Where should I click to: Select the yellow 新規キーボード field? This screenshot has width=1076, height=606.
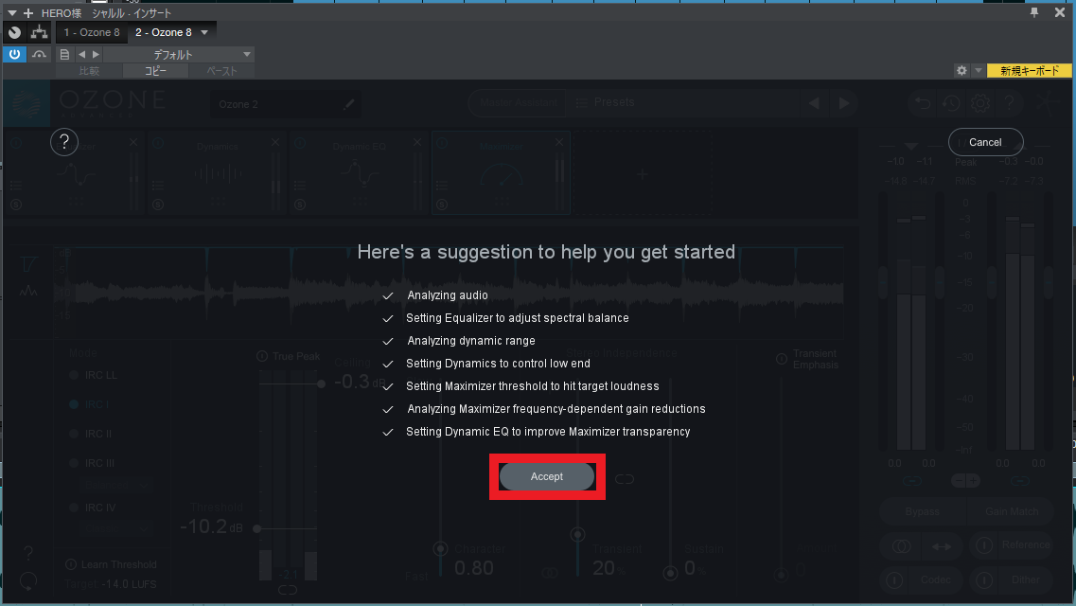(x=1029, y=70)
